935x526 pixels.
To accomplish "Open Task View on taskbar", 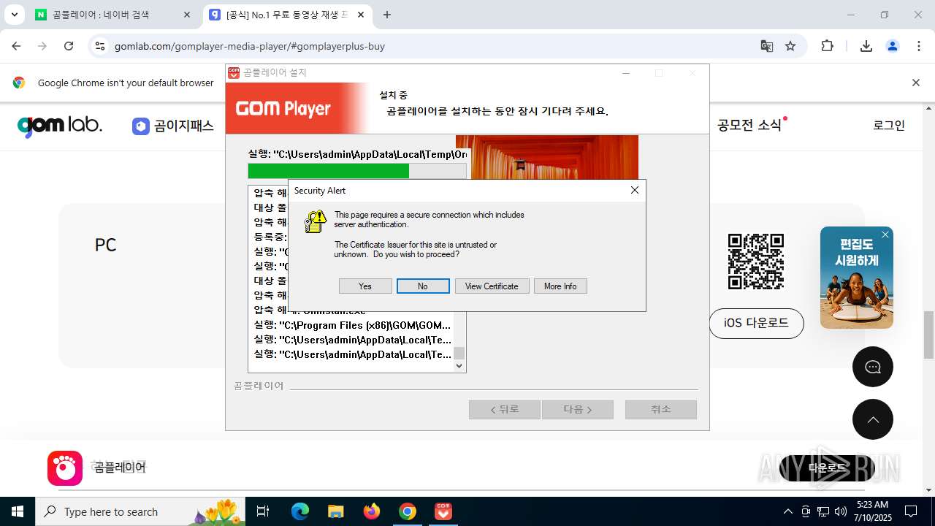I will pos(263,511).
